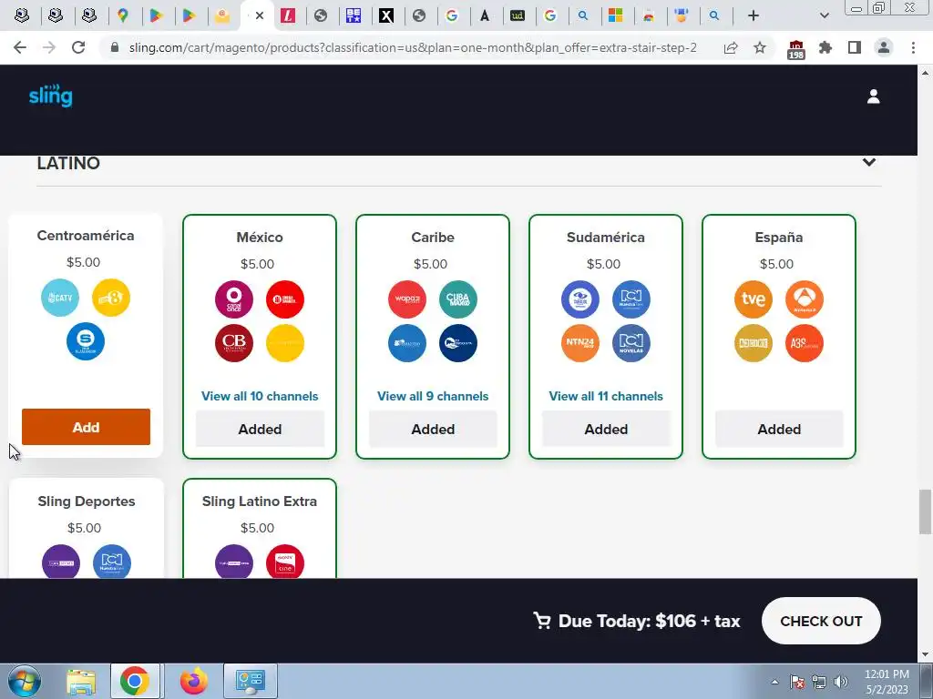
Task: Open the browser extensions puzzle icon
Action: pyautogui.click(x=825, y=47)
